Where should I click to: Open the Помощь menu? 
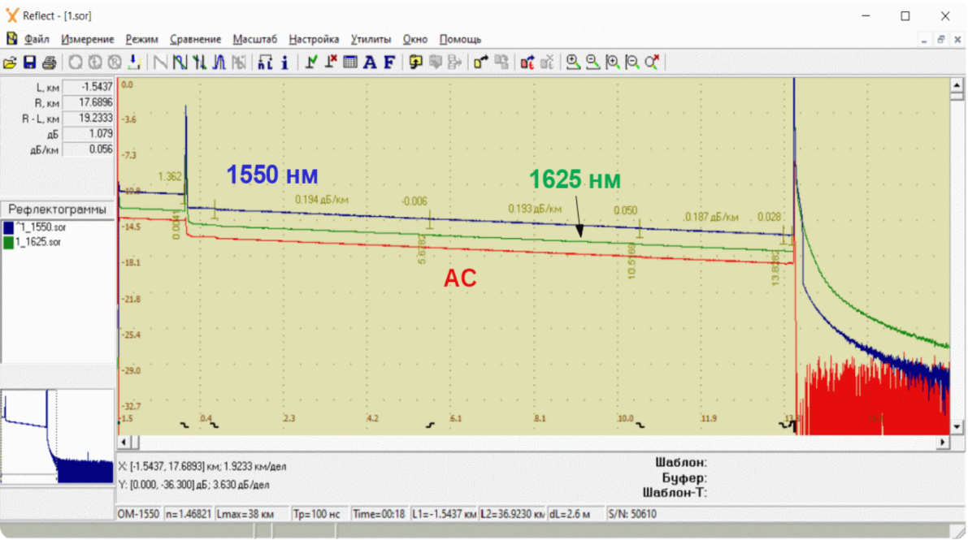tap(461, 40)
